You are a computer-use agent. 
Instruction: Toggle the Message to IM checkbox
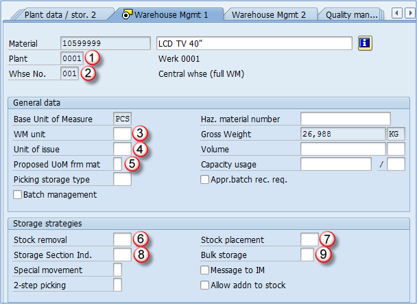pos(205,270)
